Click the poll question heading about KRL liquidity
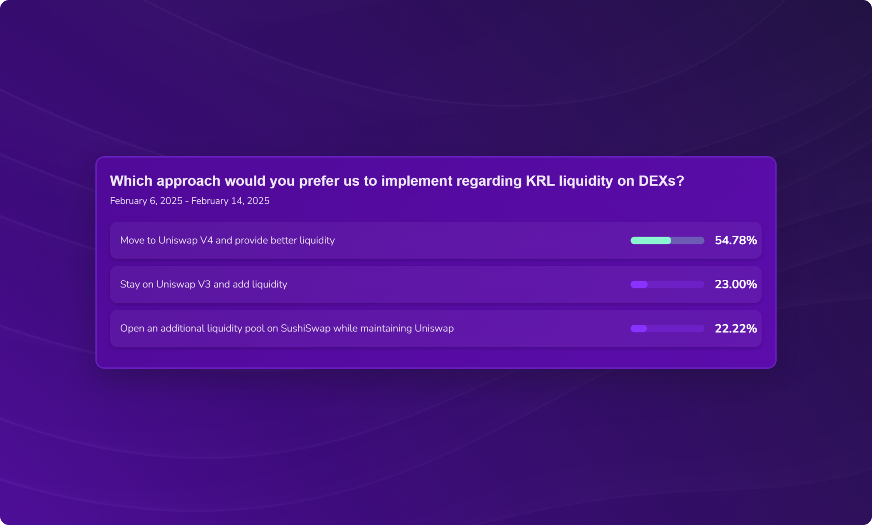The height and width of the screenshot is (525, 872). click(x=396, y=181)
